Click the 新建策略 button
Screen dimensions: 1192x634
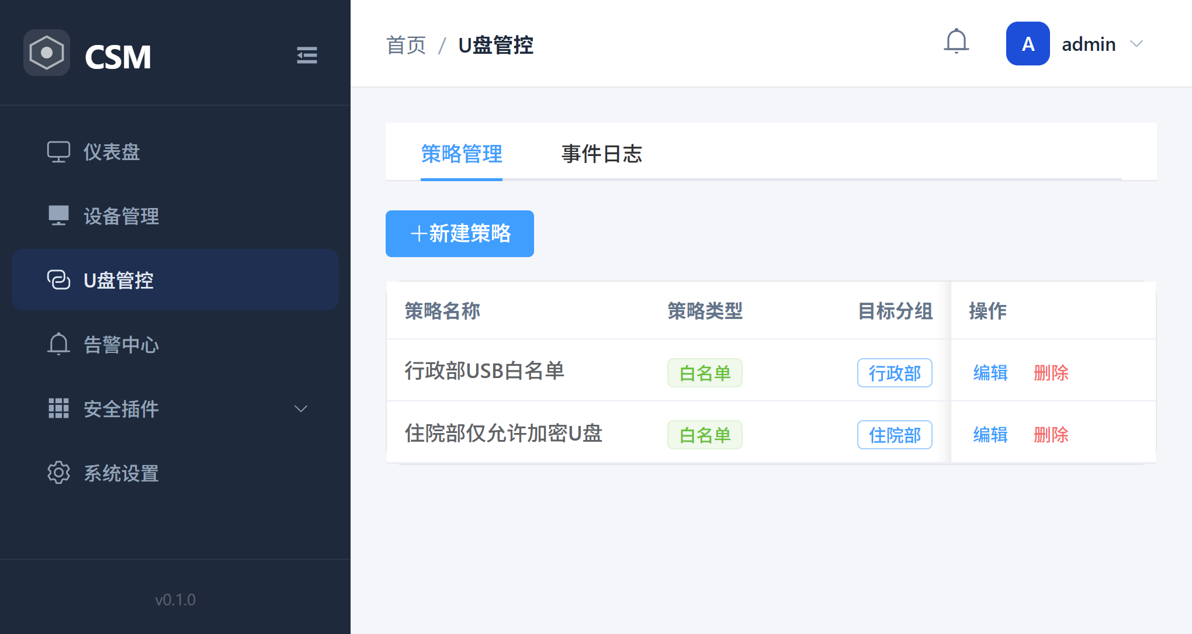click(x=460, y=234)
